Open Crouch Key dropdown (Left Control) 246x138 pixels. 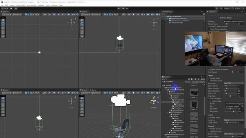[234, 134]
